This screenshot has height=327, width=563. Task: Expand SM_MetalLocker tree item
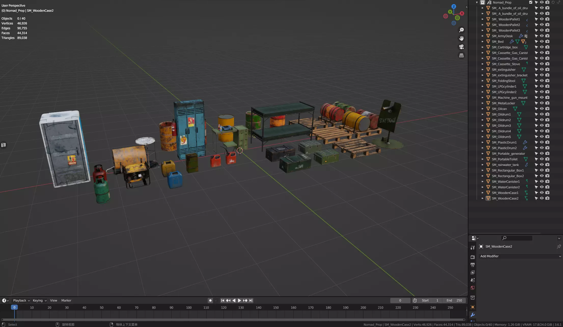482,103
